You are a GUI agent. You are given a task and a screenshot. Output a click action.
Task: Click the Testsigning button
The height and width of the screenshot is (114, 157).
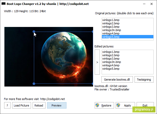tap(144, 80)
